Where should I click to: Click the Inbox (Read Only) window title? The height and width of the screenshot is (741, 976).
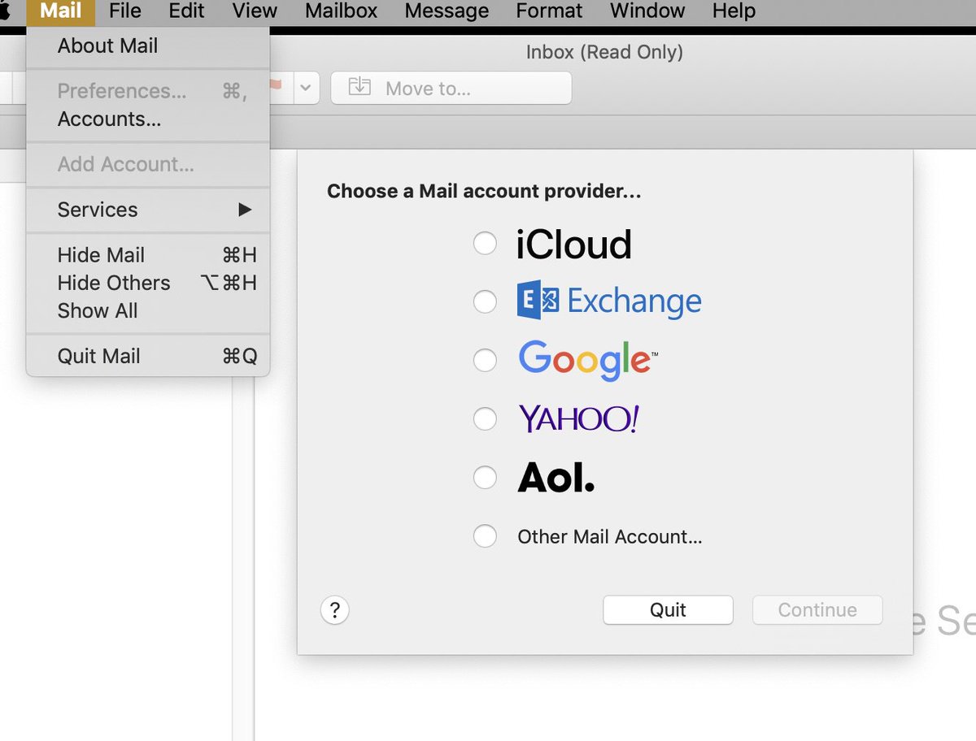[604, 53]
